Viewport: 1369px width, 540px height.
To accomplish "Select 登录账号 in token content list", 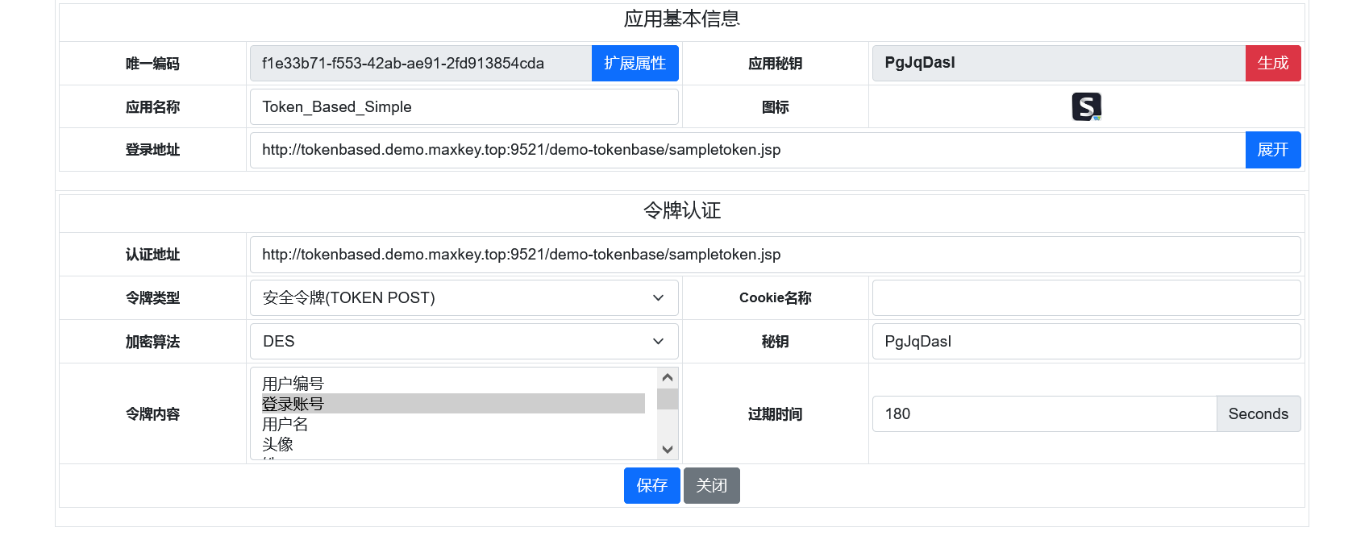I will (293, 404).
